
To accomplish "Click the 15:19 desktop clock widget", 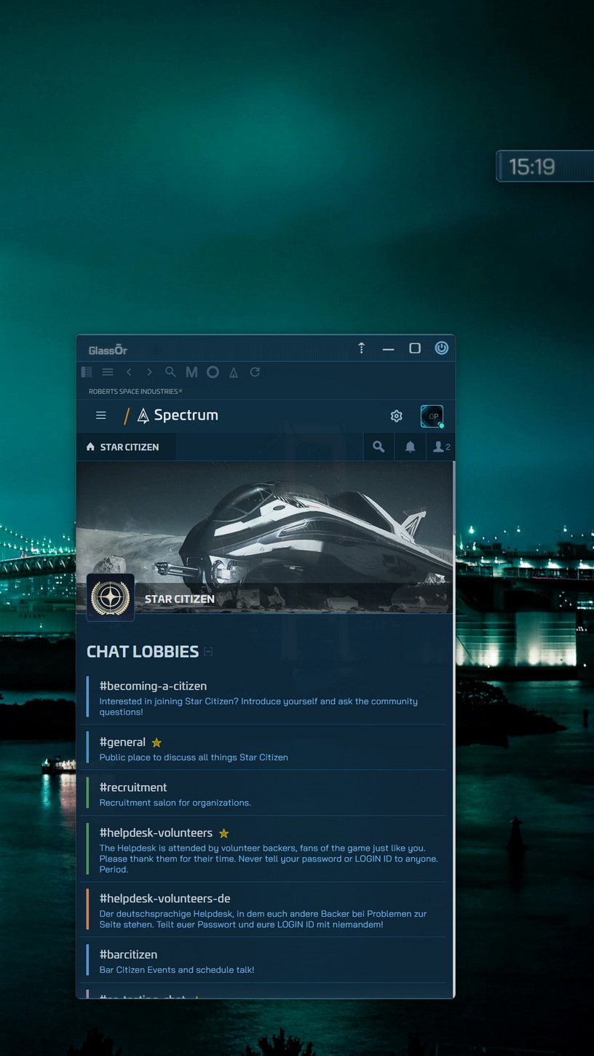I will pyautogui.click(x=544, y=167).
